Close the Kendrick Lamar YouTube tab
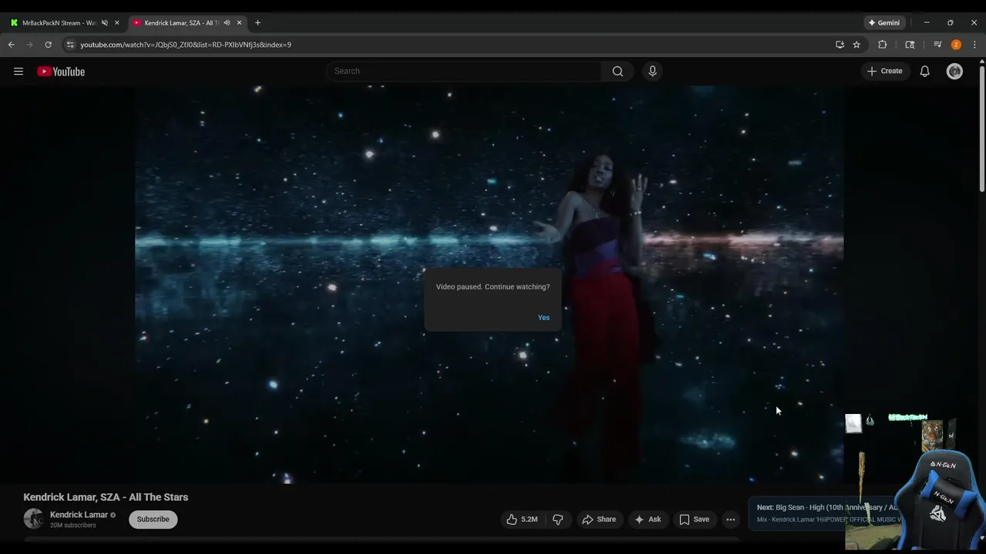The height and width of the screenshot is (554, 986). (239, 23)
